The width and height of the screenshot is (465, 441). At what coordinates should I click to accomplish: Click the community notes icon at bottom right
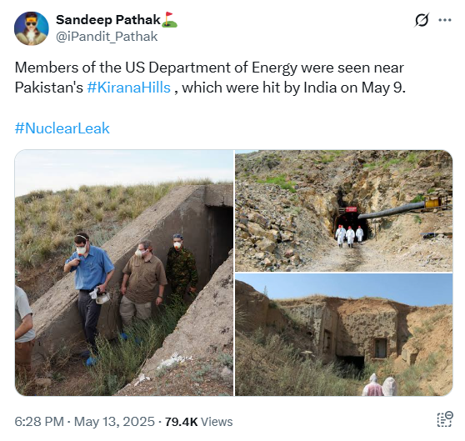point(445,419)
